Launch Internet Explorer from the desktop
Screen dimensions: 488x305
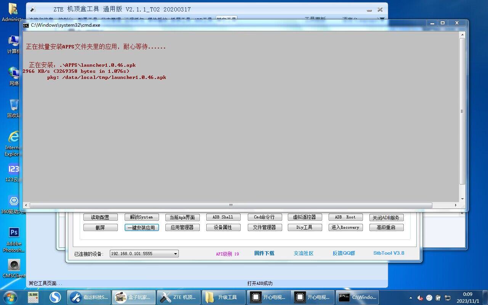[x=13, y=144]
